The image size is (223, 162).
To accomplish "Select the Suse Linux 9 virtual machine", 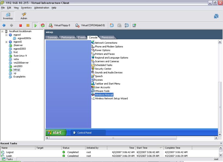I will pyautogui.click(x=18, y=56).
